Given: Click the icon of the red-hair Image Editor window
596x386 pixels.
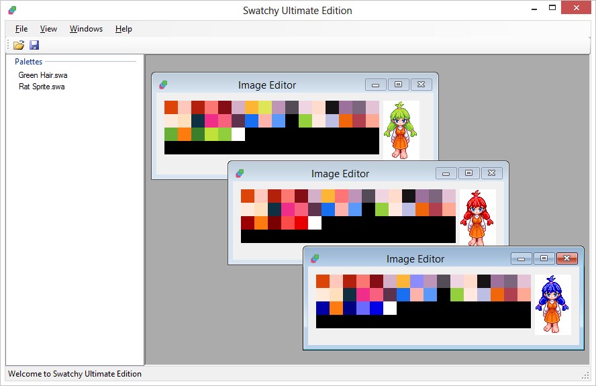Looking at the screenshot, I should (x=240, y=173).
